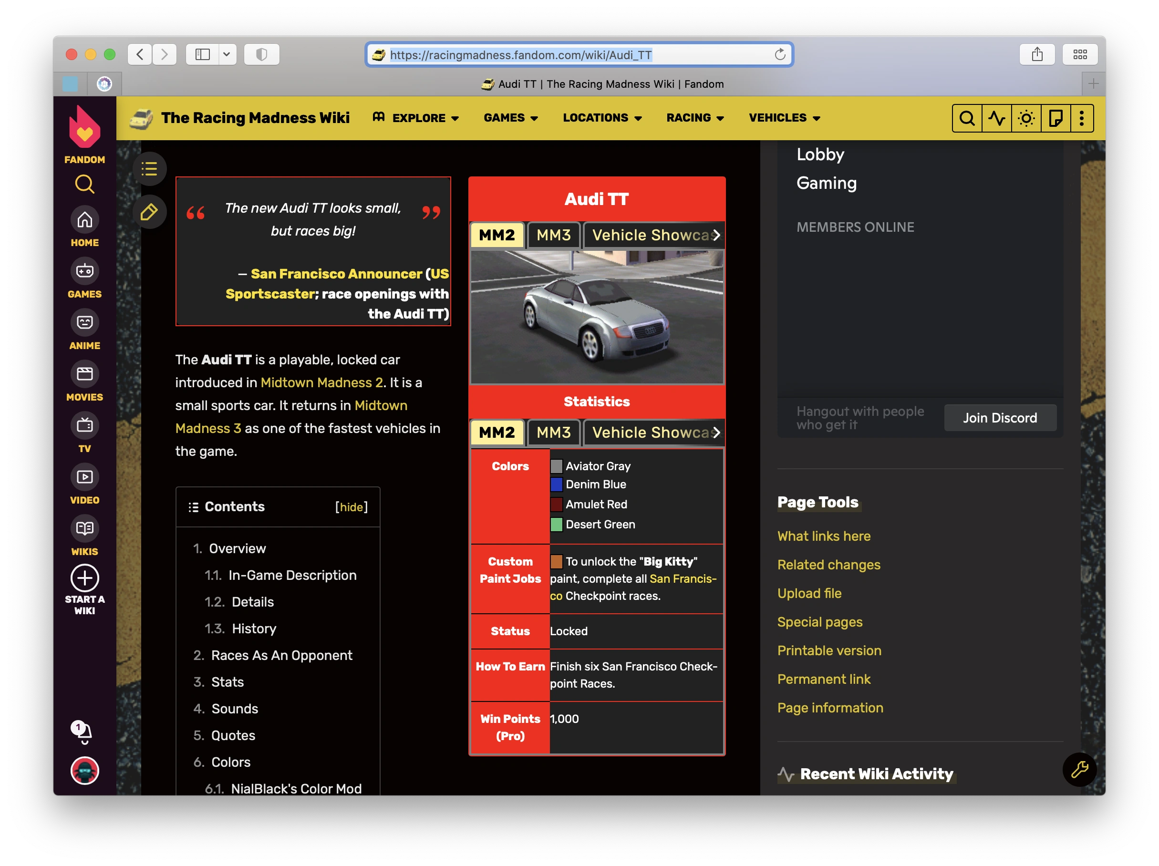Select MM2 tab under Statistics
Viewport: 1159px width, 866px height.
click(x=497, y=433)
